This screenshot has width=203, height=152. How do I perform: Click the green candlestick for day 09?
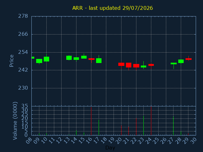[x=39, y=61]
